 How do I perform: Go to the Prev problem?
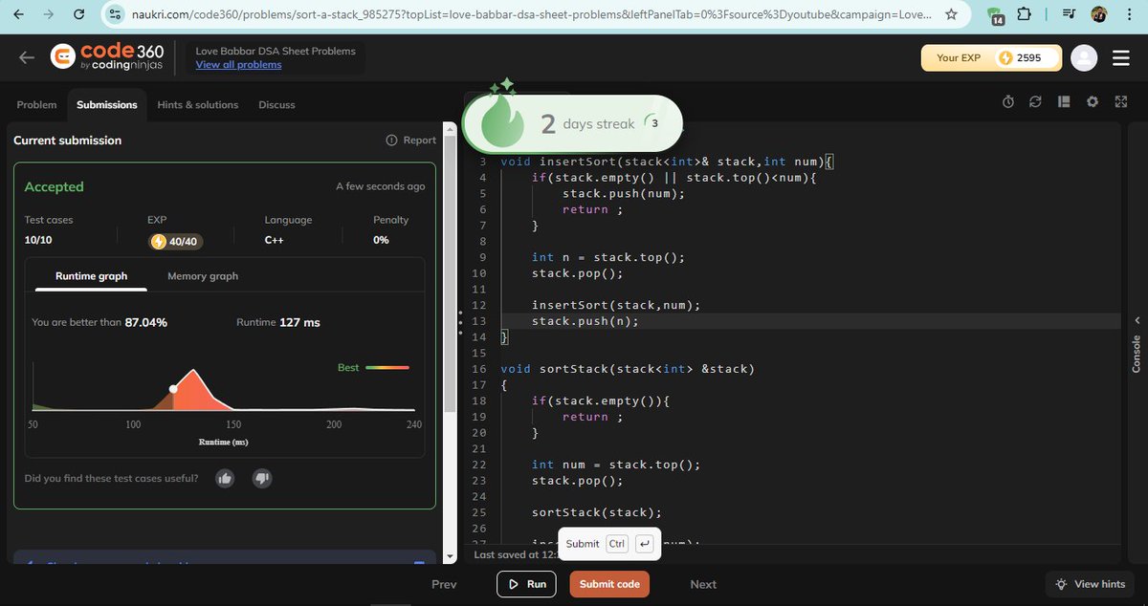click(x=444, y=584)
